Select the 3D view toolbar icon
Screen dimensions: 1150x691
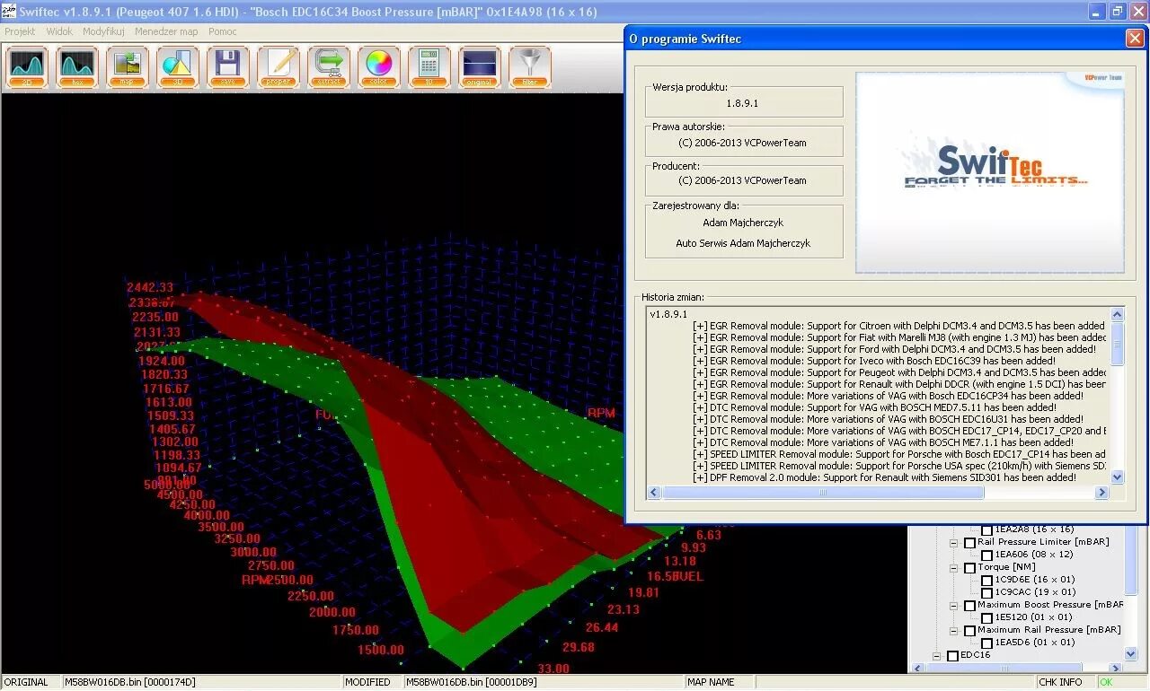(x=178, y=67)
